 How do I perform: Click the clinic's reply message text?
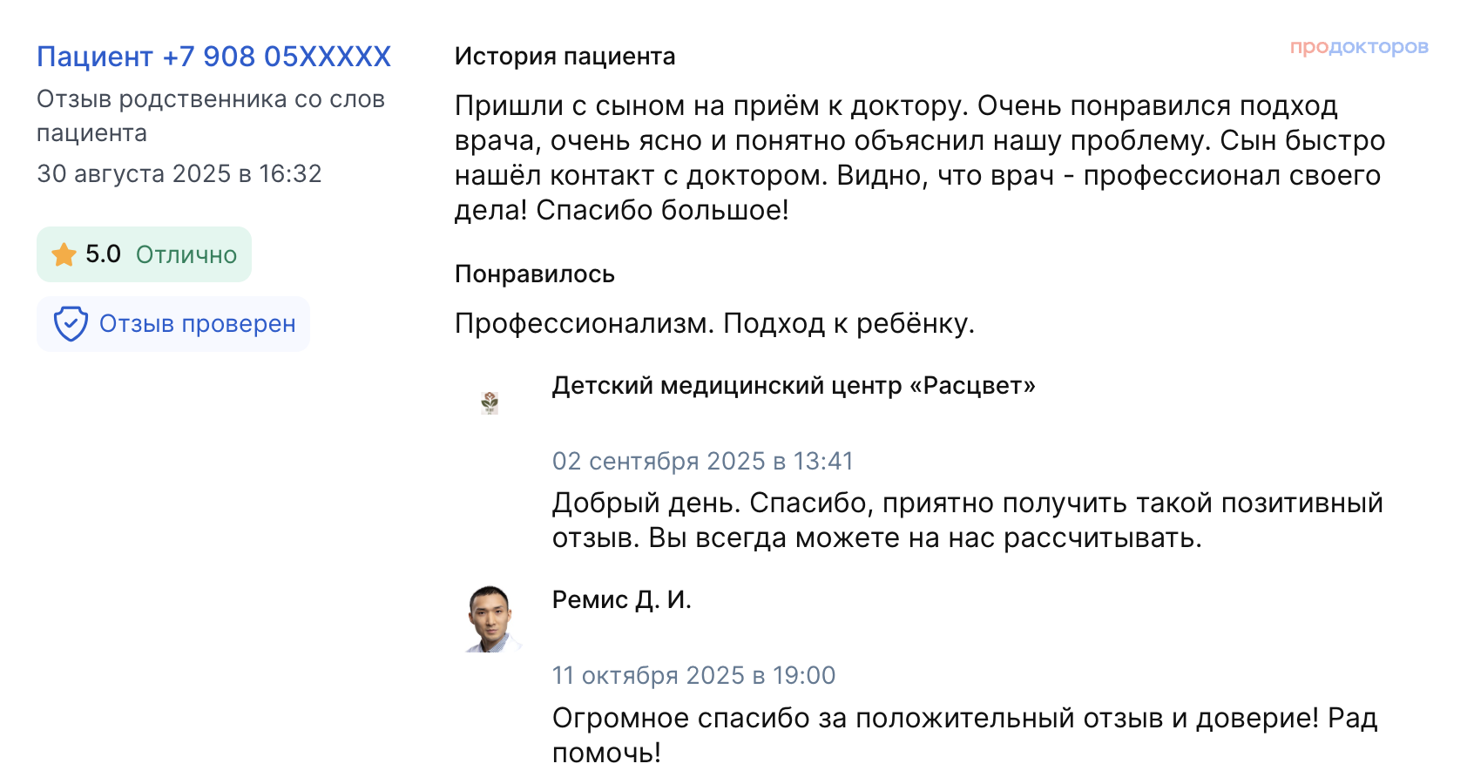coord(967,520)
